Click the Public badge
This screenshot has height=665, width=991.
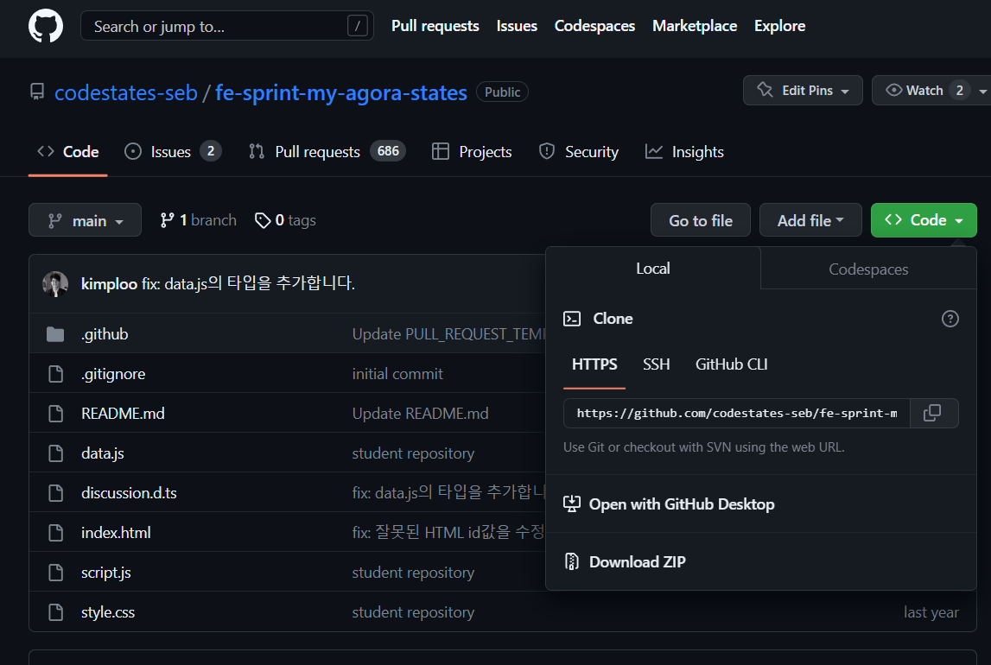pyautogui.click(x=503, y=92)
